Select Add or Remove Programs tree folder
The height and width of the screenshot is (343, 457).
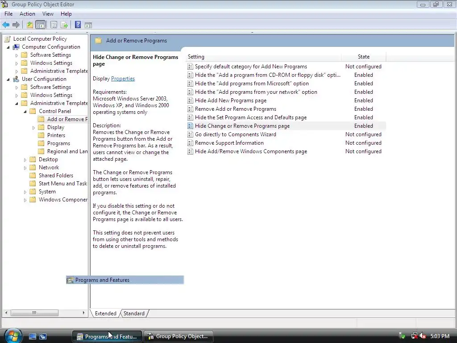pos(62,119)
